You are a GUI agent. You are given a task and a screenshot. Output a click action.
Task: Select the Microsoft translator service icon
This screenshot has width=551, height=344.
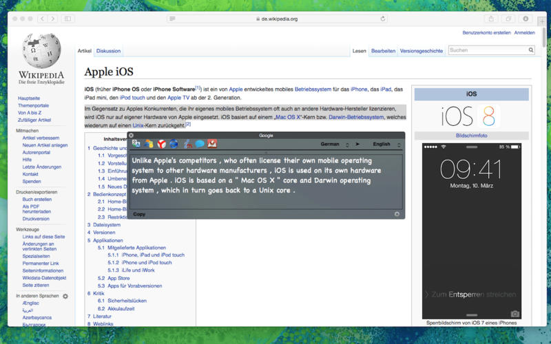[x=149, y=144]
